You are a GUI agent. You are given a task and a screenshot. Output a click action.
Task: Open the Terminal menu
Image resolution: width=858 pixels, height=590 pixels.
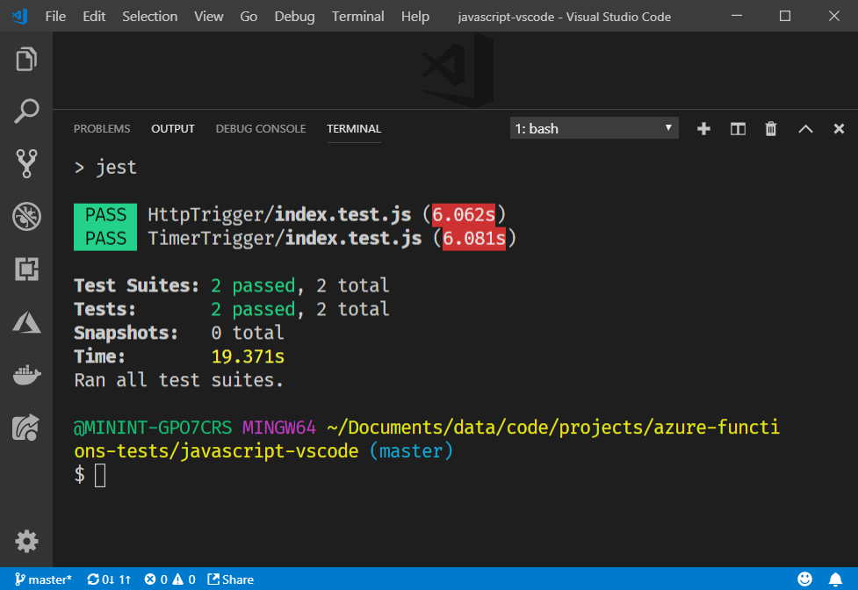pyautogui.click(x=357, y=17)
